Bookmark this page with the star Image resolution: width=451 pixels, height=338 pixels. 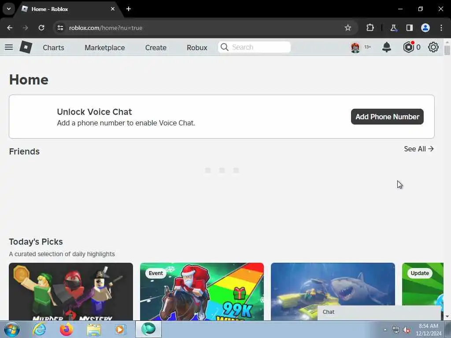(x=348, y=28)
